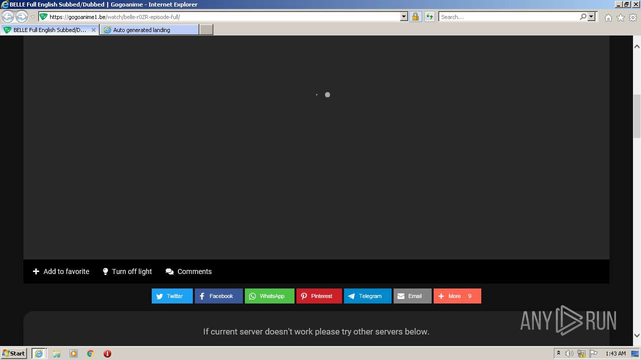Share on Facebook
The image size is (641, 360).
[219, 296]
